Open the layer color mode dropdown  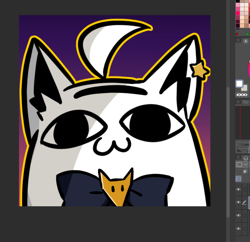point(242,164)
